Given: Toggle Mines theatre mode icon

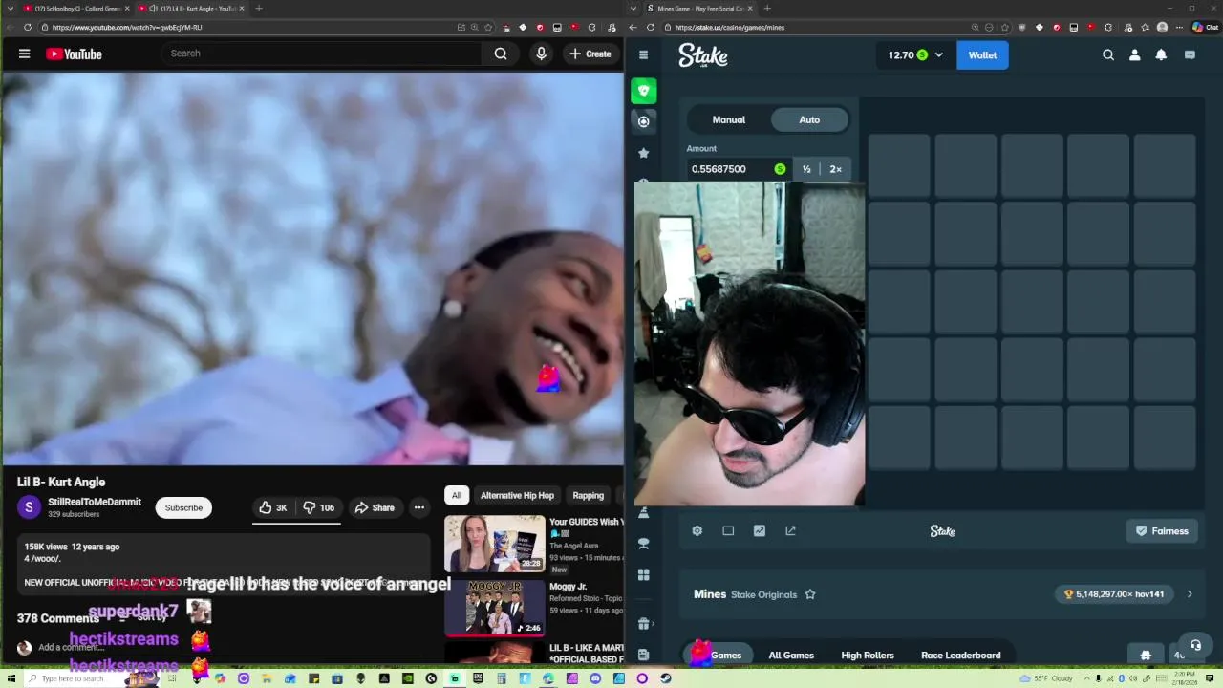Looking at the screenshot, I should pos(728,531).
